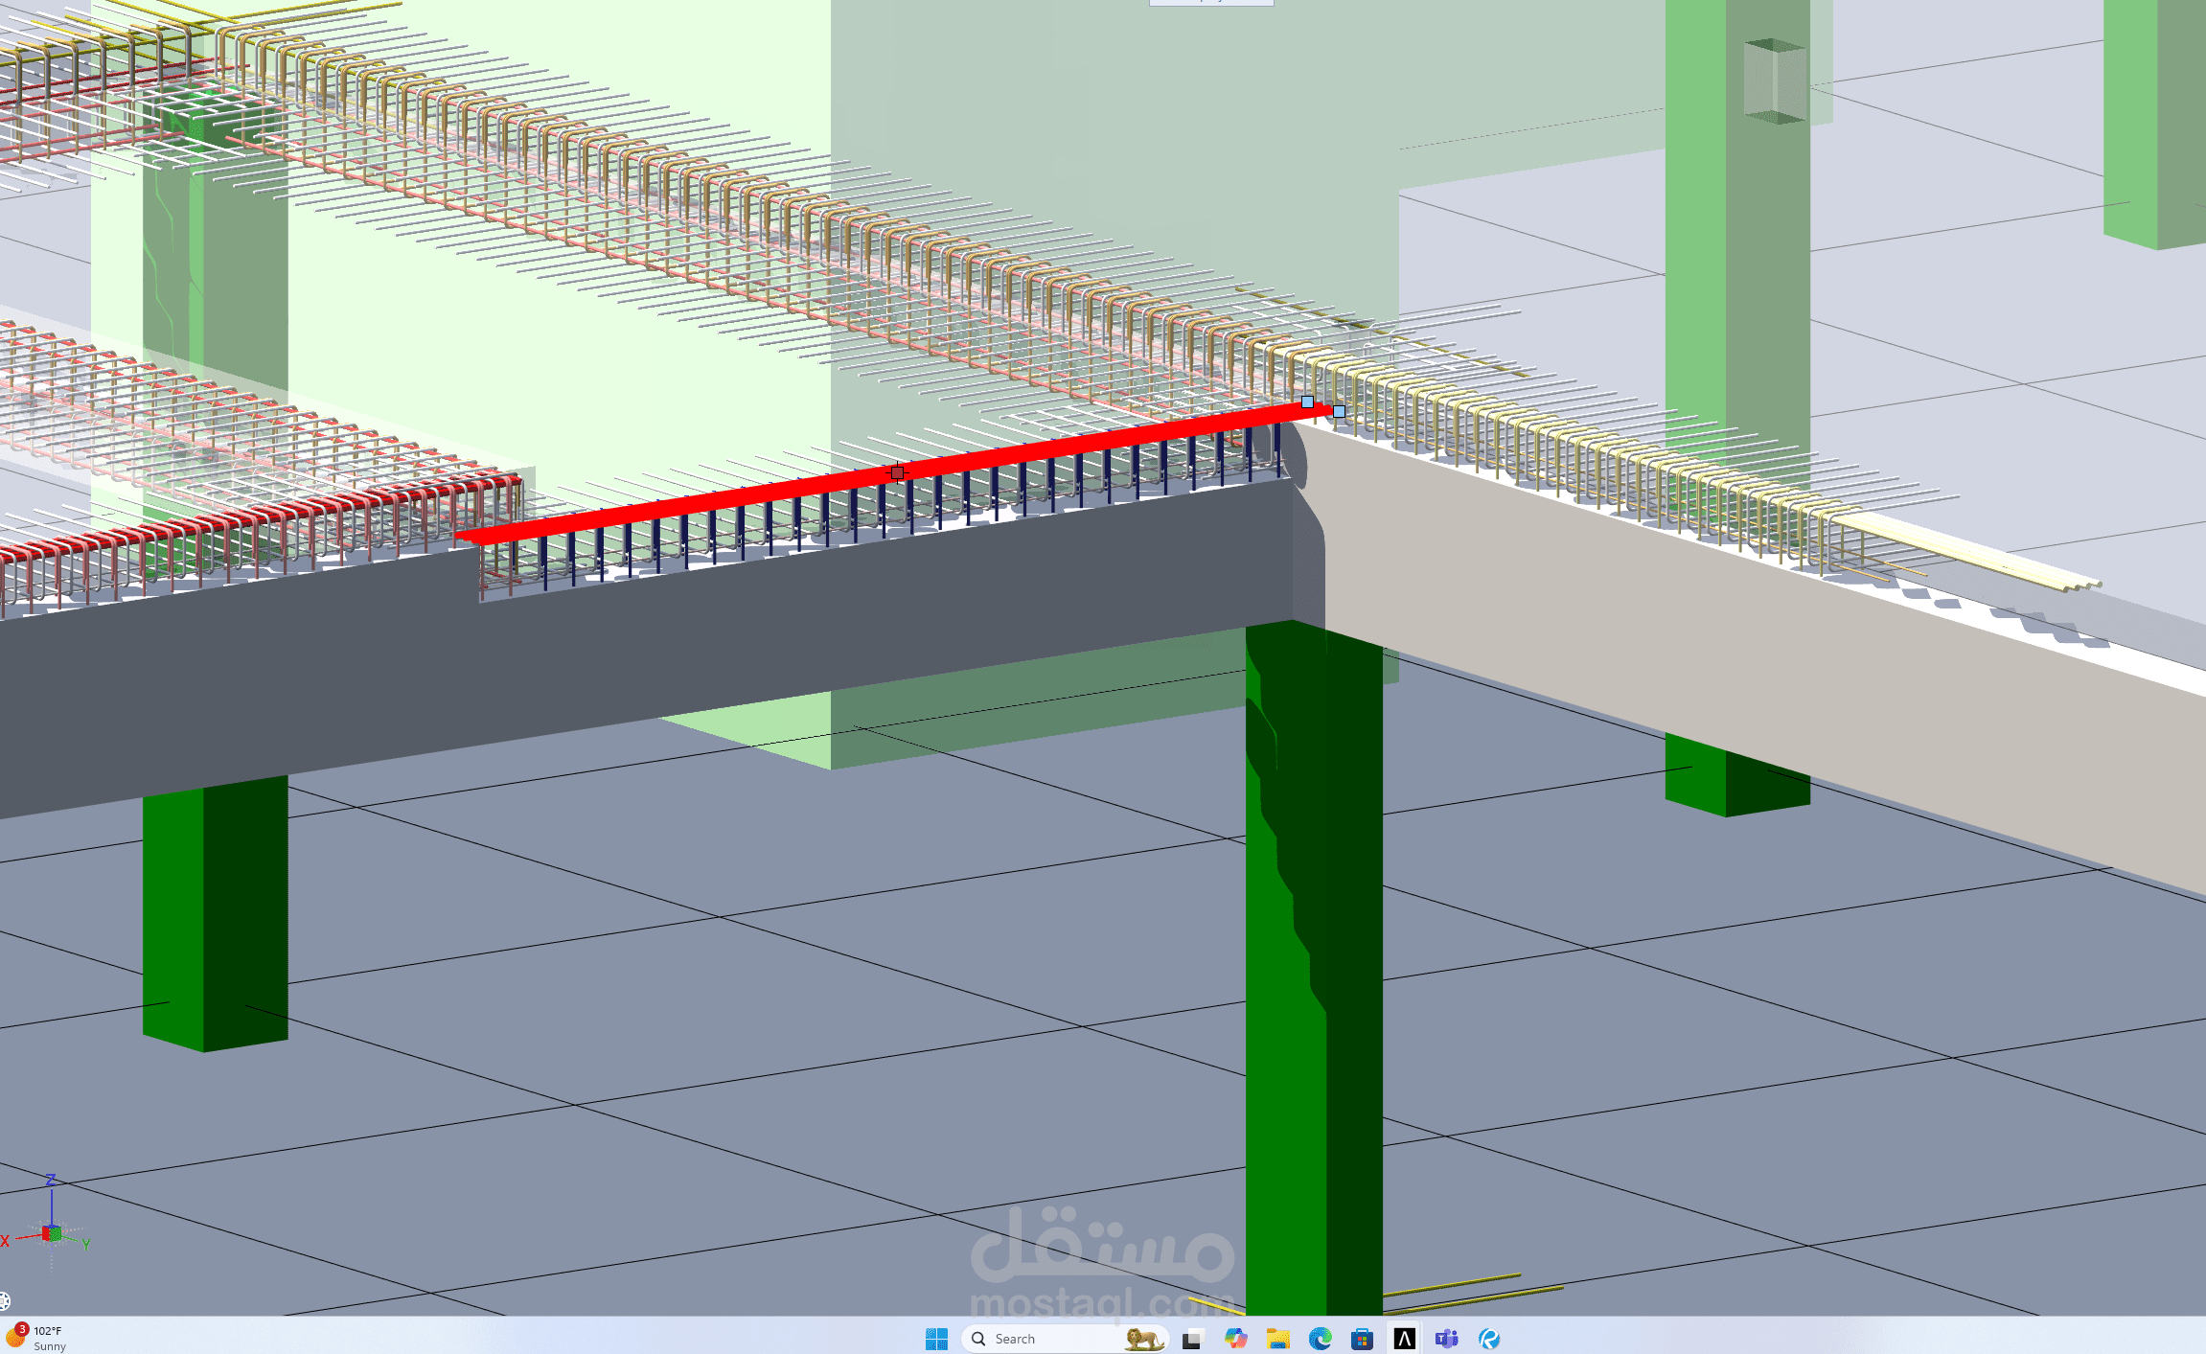The width and height of the screenshot is (2206, 1354).
Task: Open File Explorer from the taskbar
Action: coord(1277,1339)
